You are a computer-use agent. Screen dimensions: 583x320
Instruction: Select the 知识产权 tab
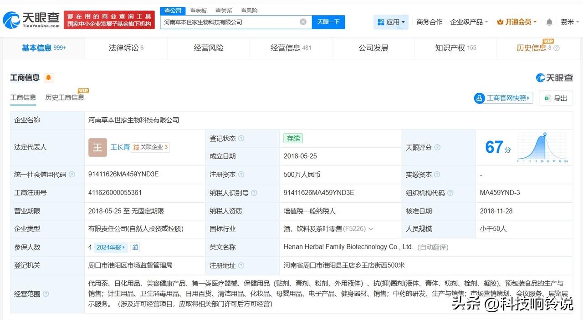(455, 48)
